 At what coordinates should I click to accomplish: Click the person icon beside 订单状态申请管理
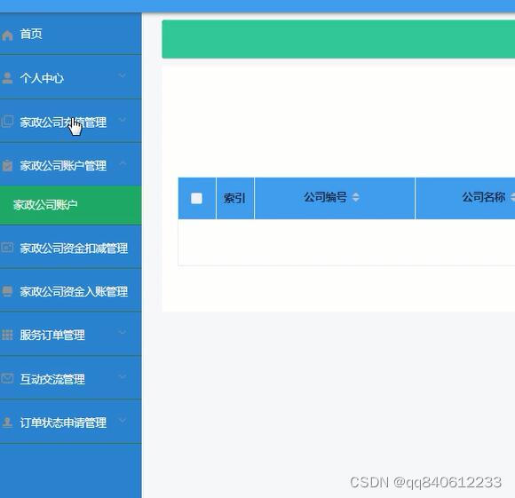tap(7, 423)
